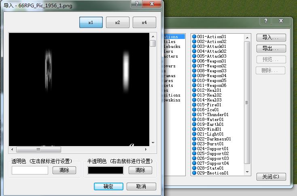Click file list scrollbar down arrow
Viewport: 297px width, 196px height.
pyautogui.click(x=247, y=172)
